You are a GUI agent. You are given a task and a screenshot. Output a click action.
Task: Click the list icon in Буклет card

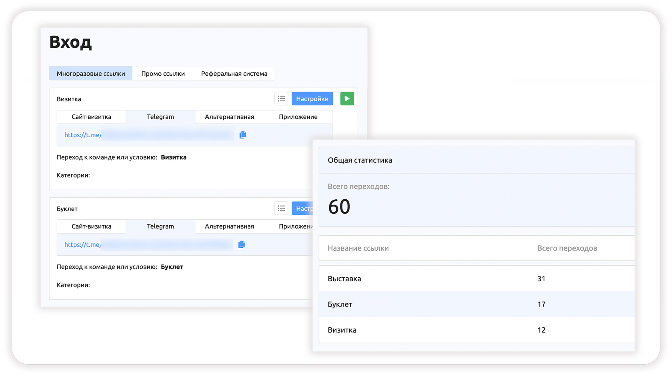[x=281, y=209]
